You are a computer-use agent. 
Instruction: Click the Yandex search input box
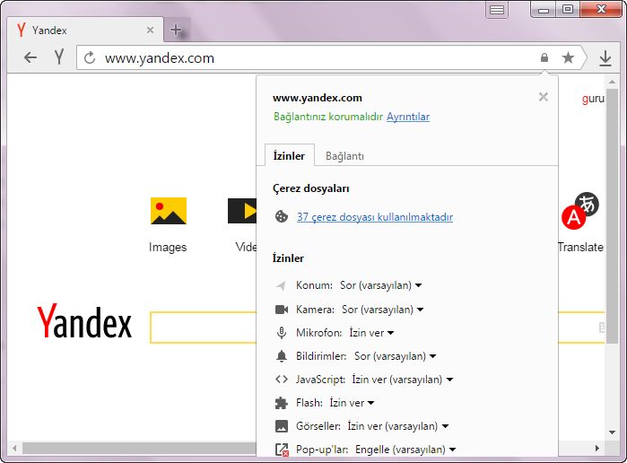point(203,328)
